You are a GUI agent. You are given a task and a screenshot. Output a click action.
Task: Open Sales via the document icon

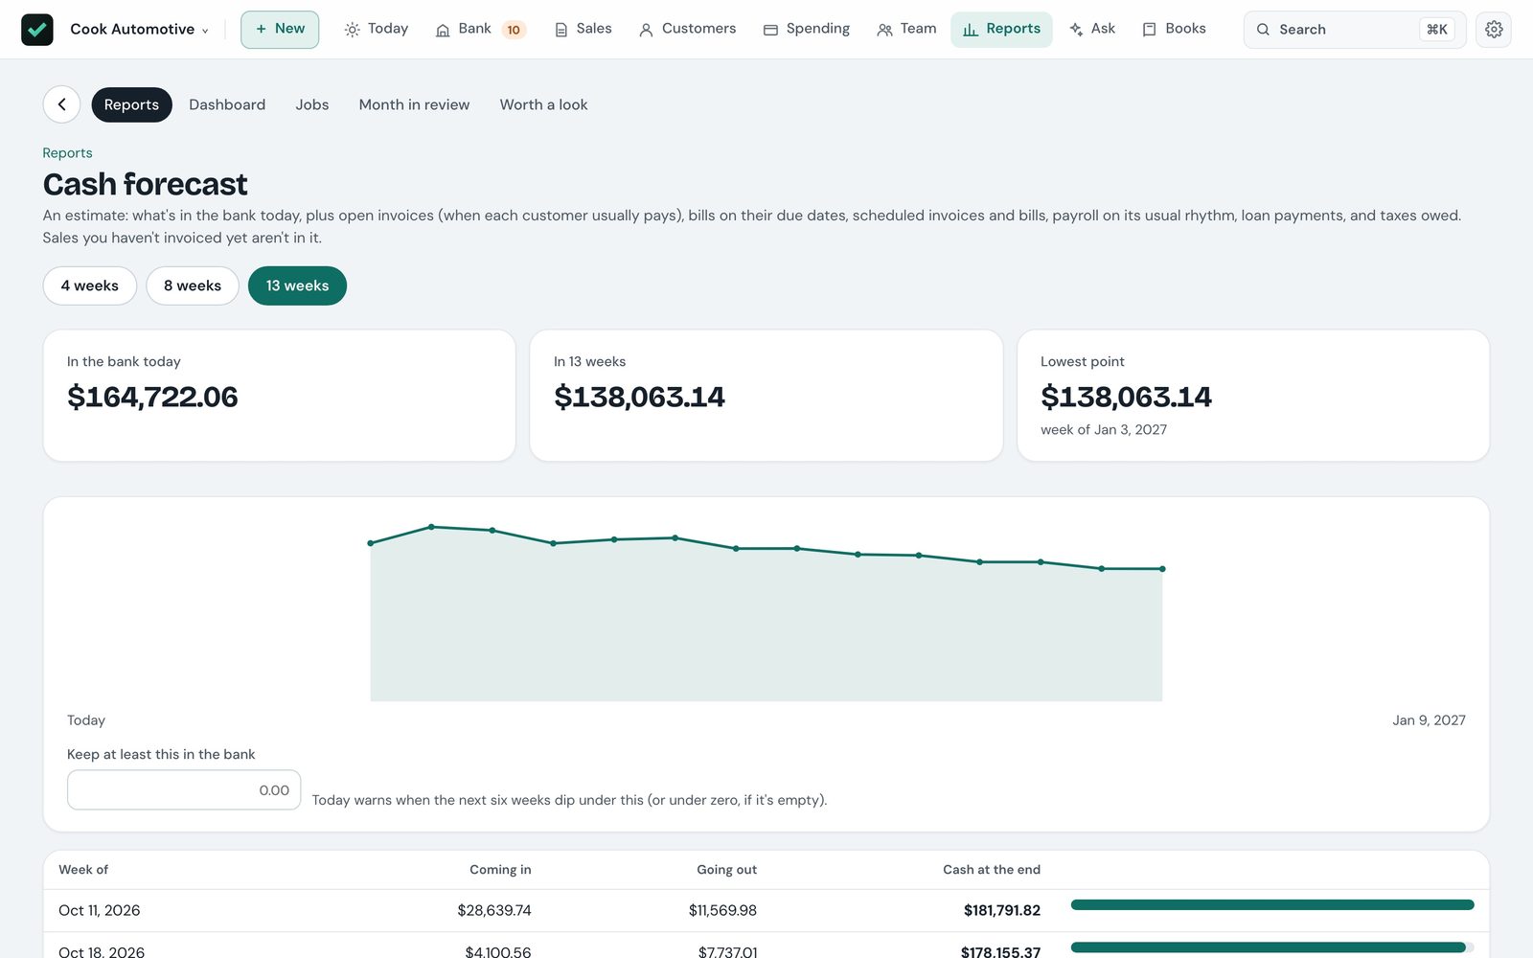(x=561, y=30)
